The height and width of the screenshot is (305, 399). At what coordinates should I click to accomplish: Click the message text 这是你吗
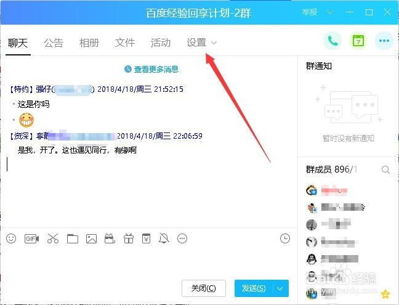pos(33,104)
